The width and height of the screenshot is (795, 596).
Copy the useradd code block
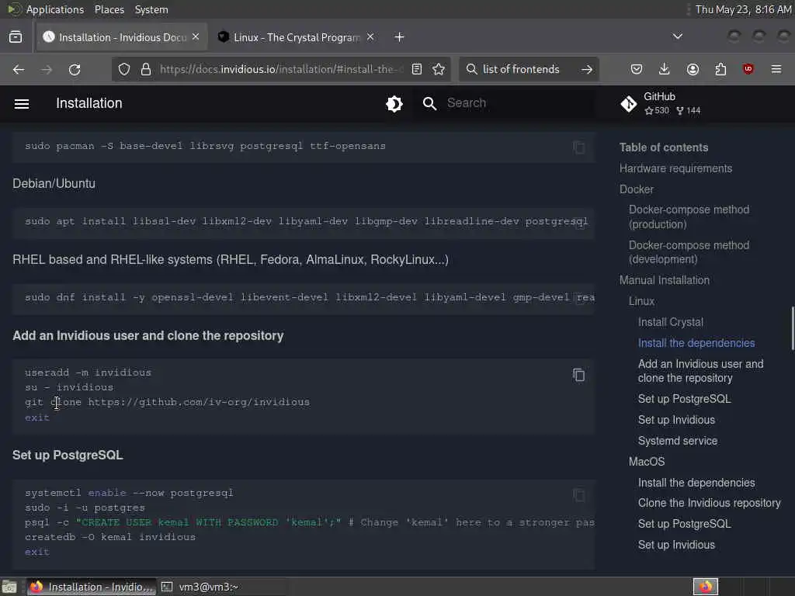pos(578,375)
